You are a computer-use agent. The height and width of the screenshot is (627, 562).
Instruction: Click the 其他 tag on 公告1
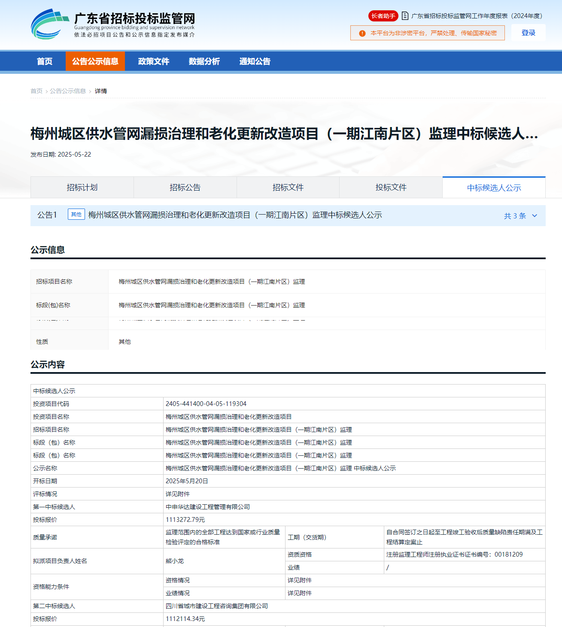click(76, 215)
